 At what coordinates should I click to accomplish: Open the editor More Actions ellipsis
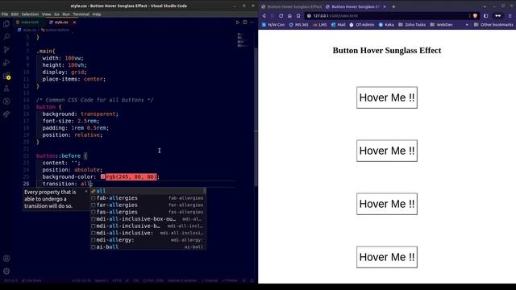pos(252,23)
